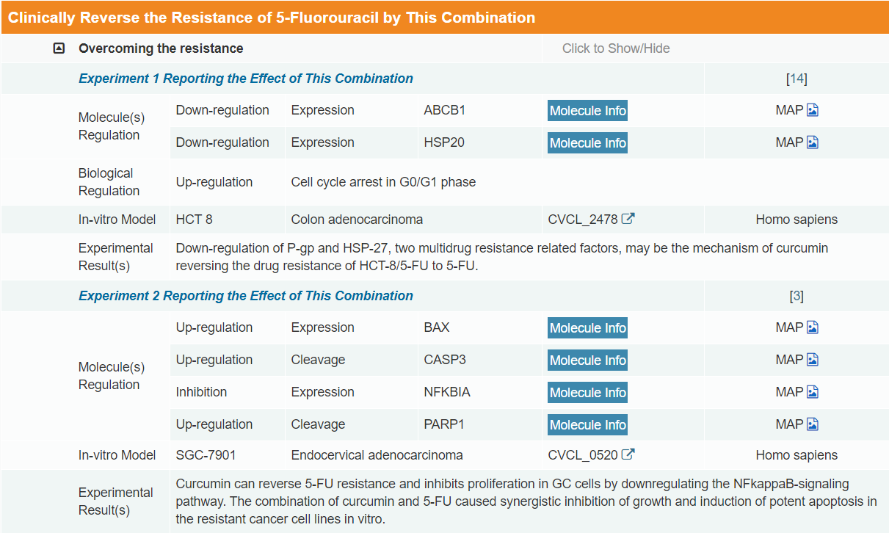Click Molecule Info button for NFKBIA
Image resolution: width=889 pixels, height=533 pixels.
[x=587, y=393]
